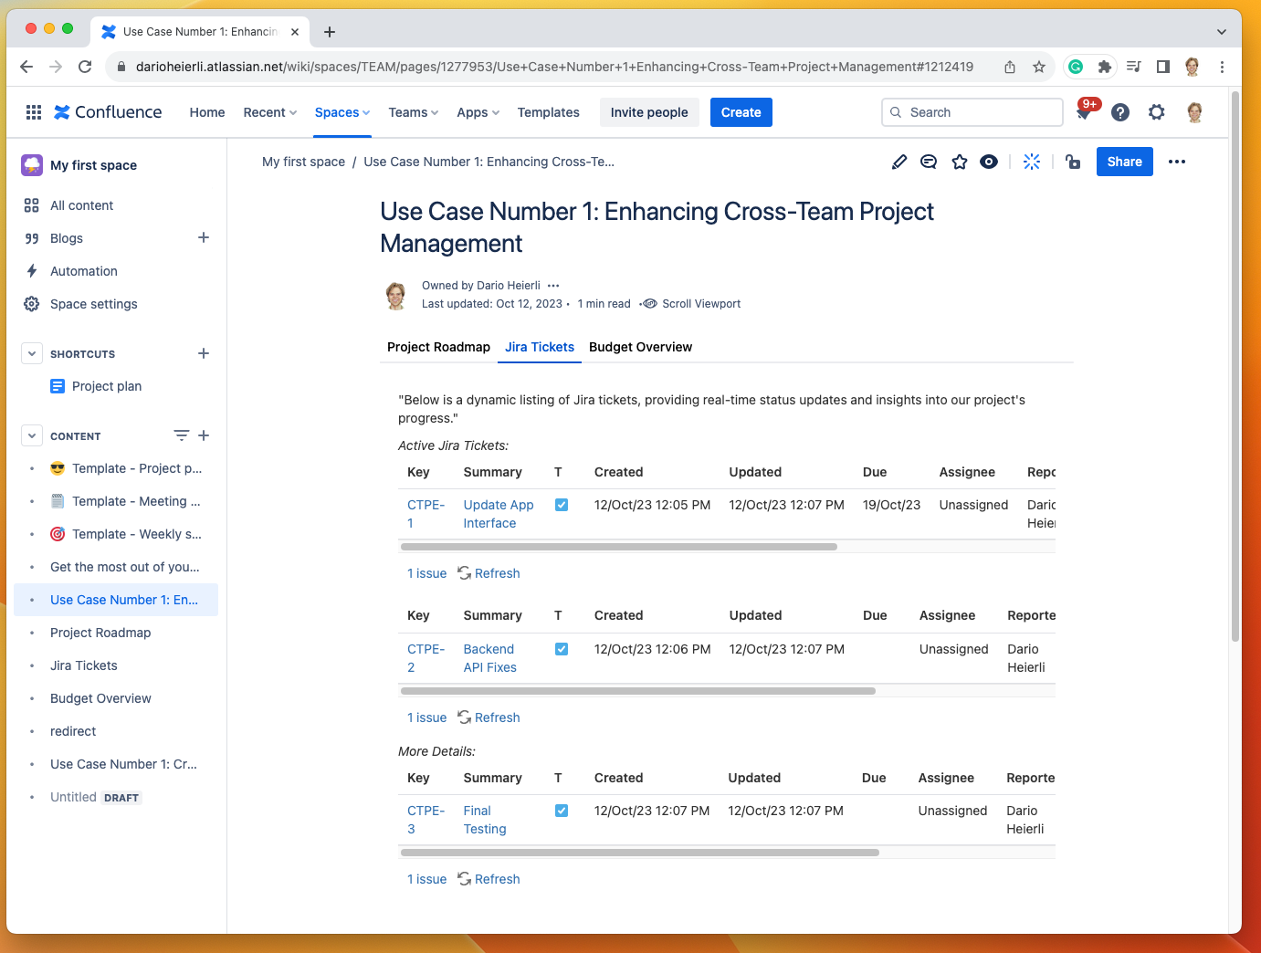
Task: Expand the Teams dropdown
Action: 412,112
